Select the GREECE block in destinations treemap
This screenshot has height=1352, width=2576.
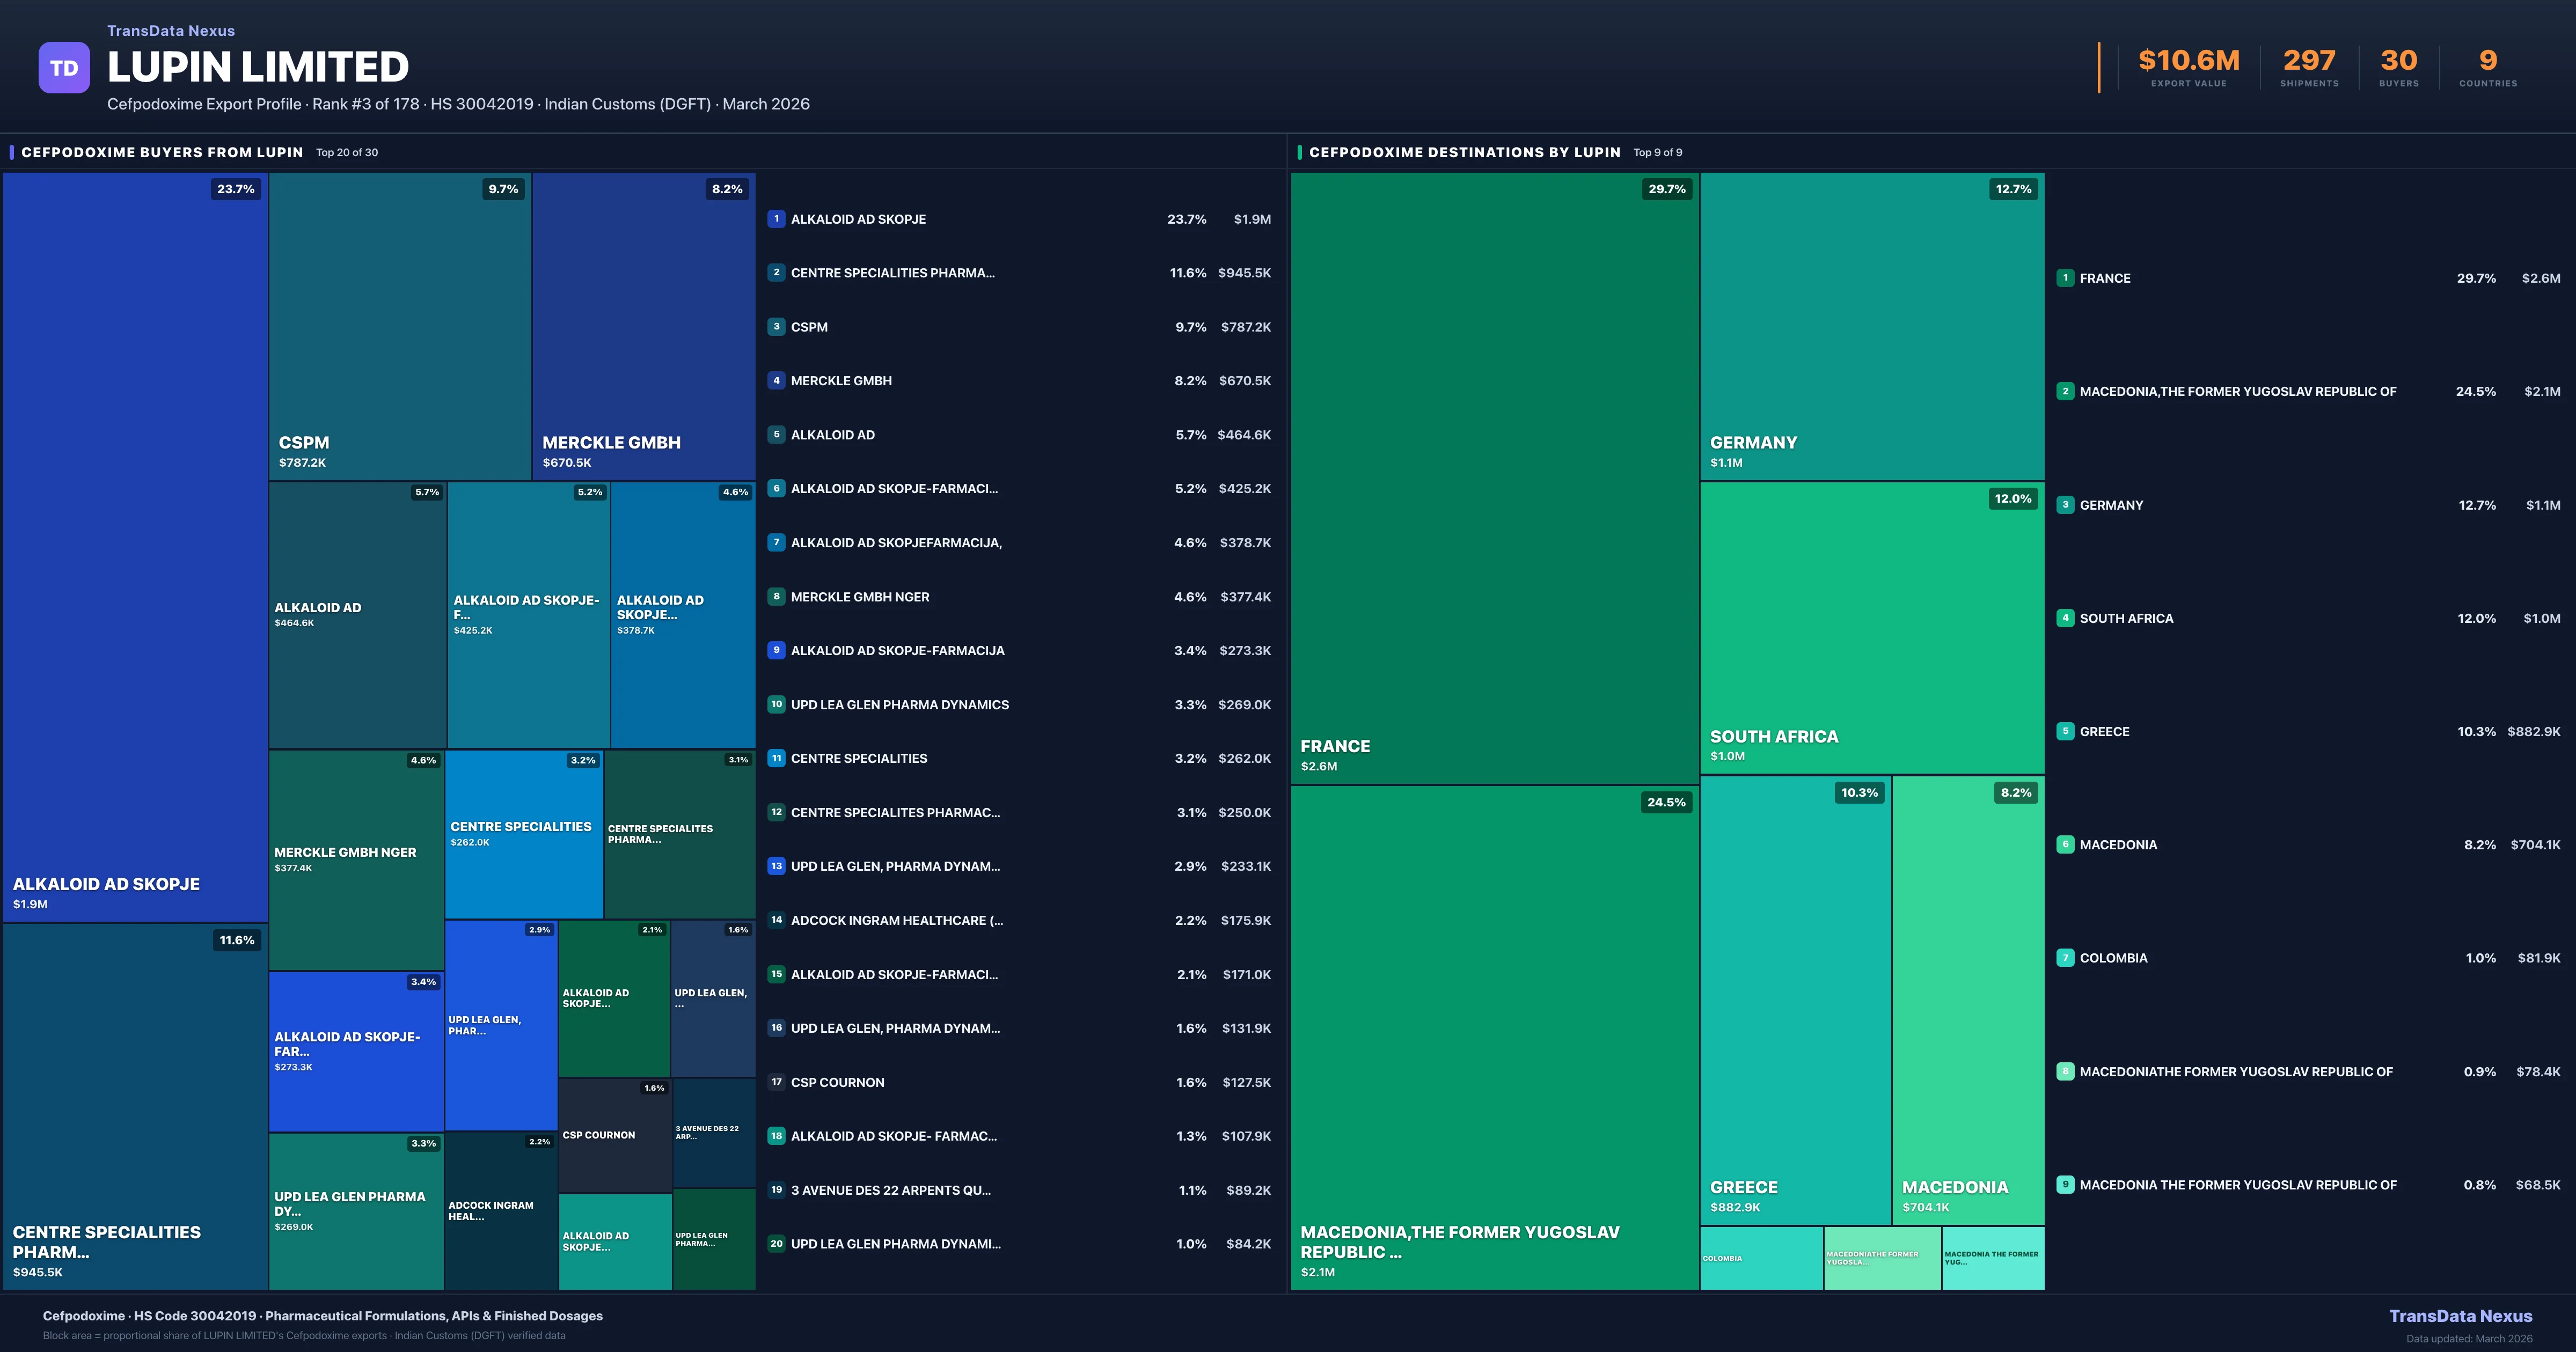[1795, 1000]
